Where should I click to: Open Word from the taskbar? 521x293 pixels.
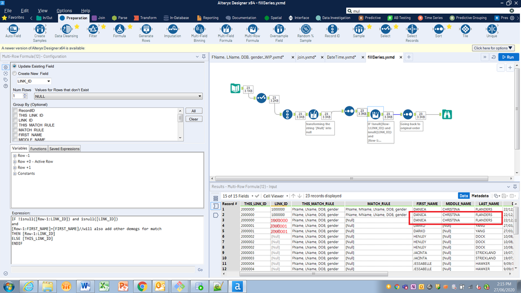tap(85, 286)
